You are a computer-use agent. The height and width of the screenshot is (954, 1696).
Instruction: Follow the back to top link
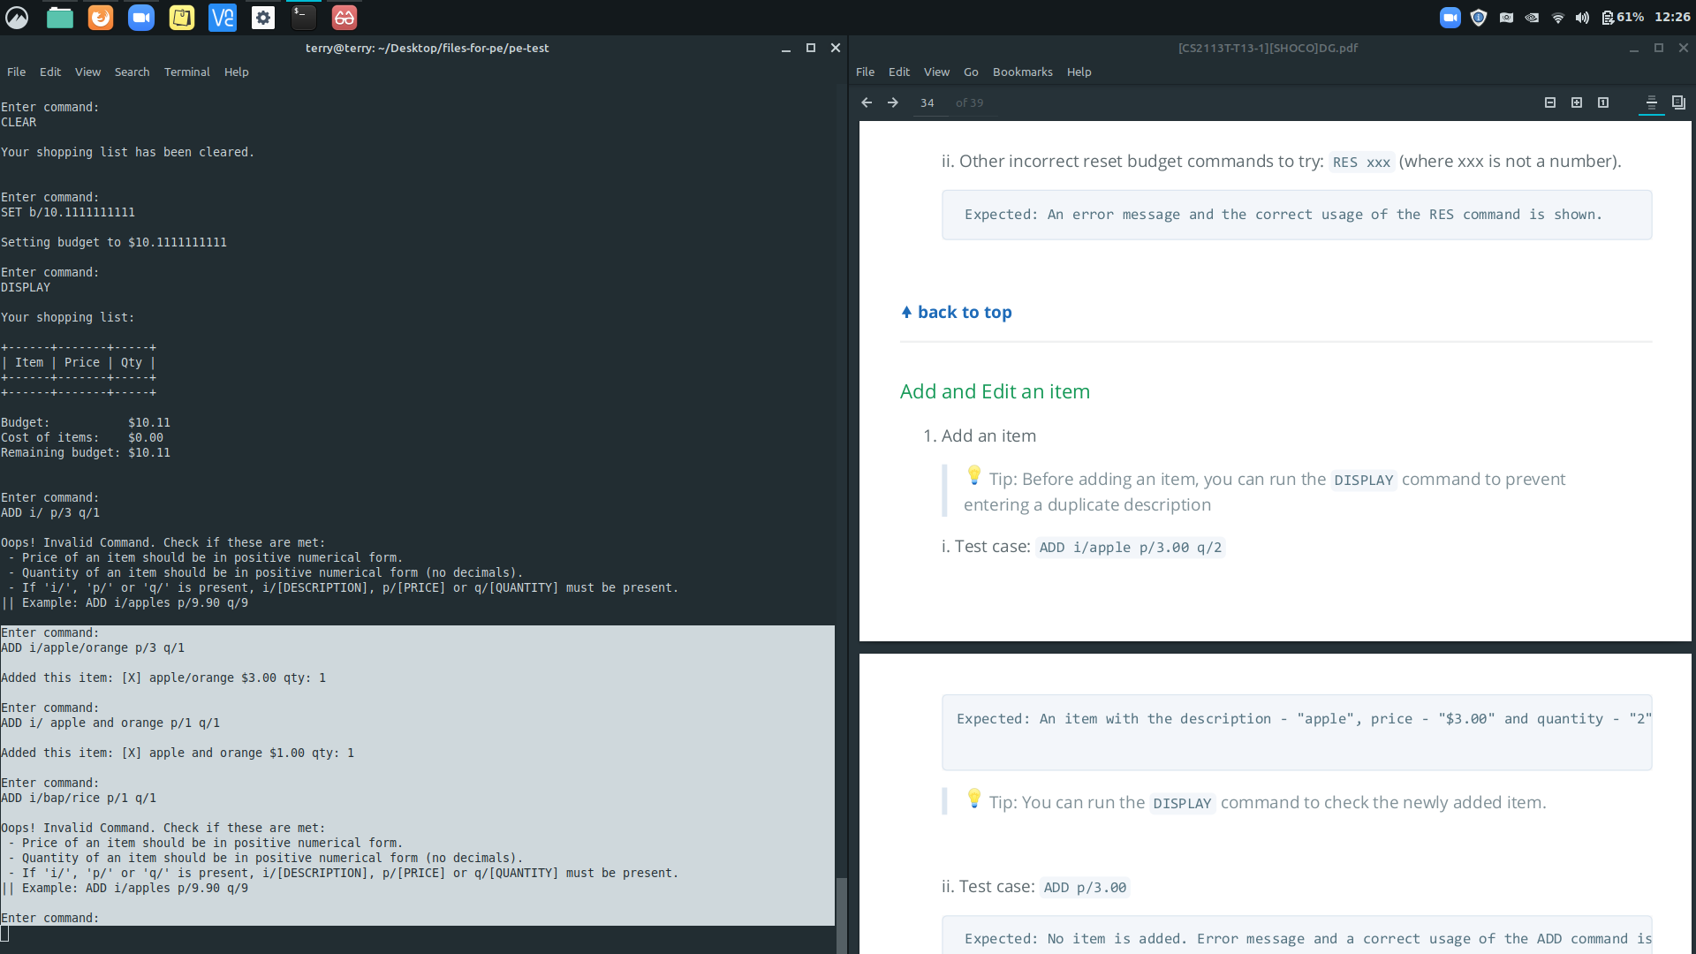click(964, 312)
